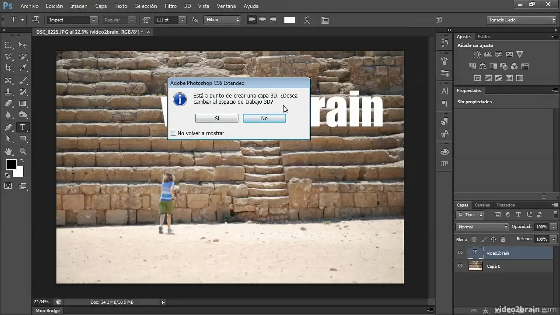Select the Move tool
This screenshot has width=560, height=315.
tap(23, 45)
